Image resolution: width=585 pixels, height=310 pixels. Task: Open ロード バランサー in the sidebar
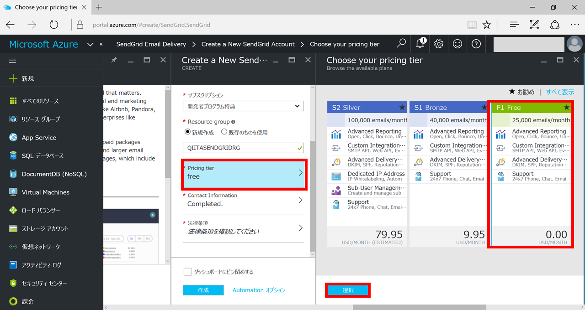pyautogui.click(x=52, y=210)
